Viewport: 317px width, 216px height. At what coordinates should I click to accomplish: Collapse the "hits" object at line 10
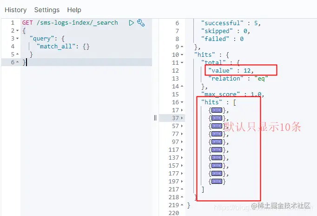tap(182, 54)
